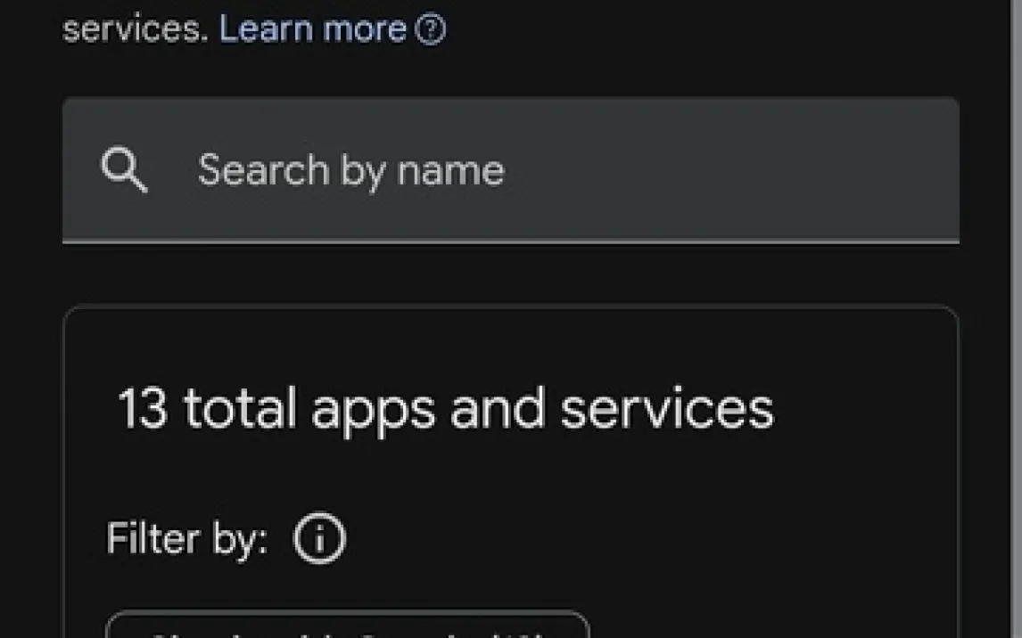Tap the circled question mark icon
The image size is (1022, 638).
431,30
